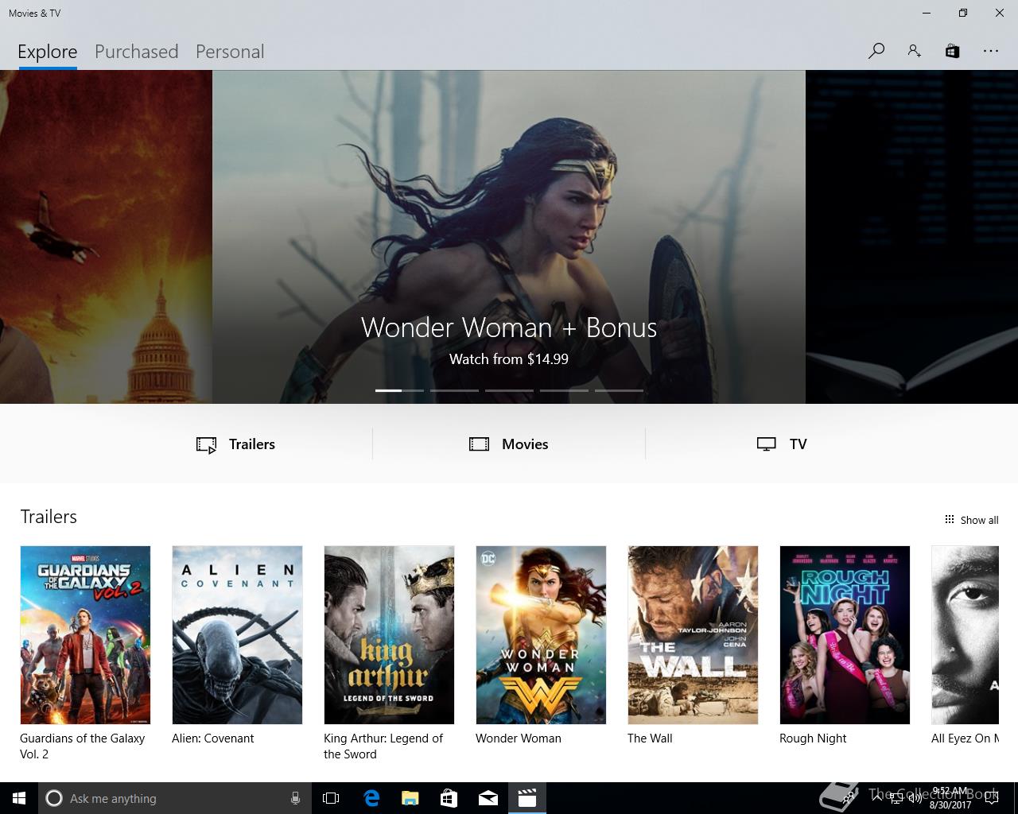Open Action Center notifications icon
This screenshot has height=814, width=1018.
click(x=991, y=798)
